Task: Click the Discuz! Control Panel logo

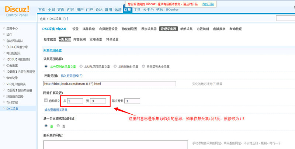Action: pos(18,9)
